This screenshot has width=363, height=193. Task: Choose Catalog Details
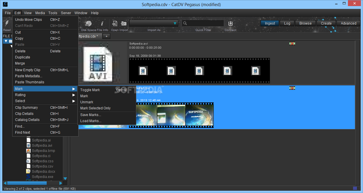coord(46,120)
